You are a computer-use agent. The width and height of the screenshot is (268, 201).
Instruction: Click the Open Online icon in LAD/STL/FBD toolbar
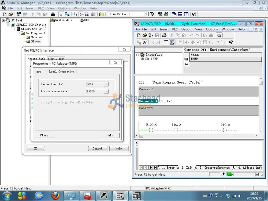click(151, 35)
